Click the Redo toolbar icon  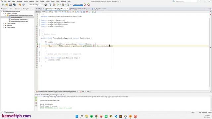(x=24, y=5)
